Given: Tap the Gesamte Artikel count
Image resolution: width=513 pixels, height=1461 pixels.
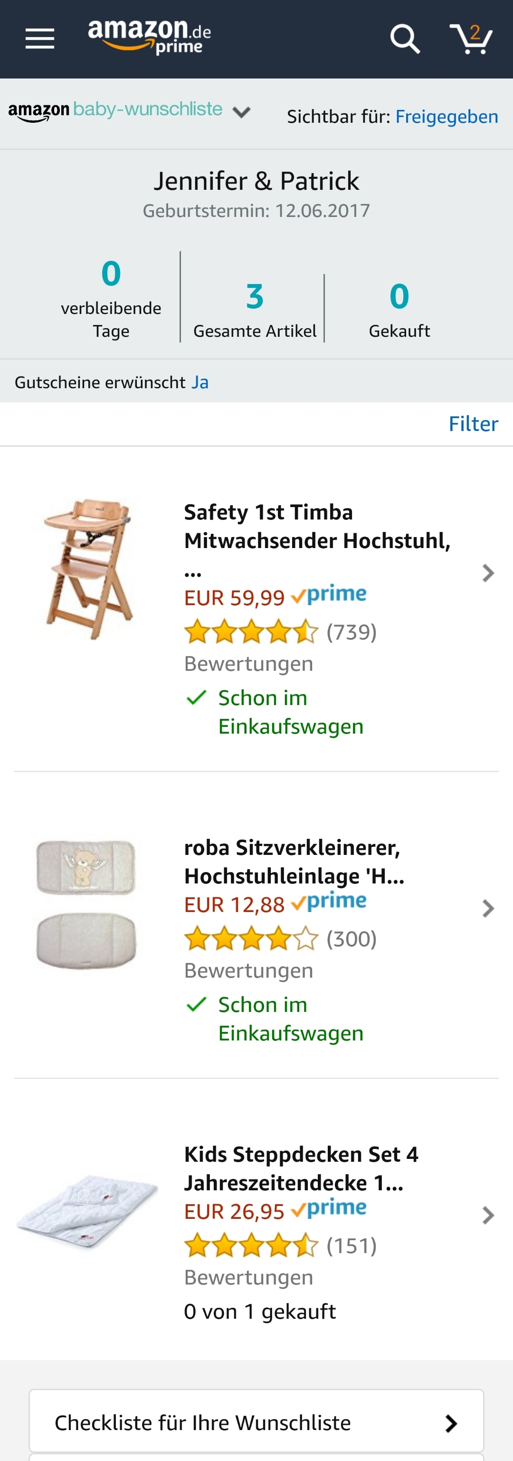Looking at the screenshot, I should click(255, 296).
